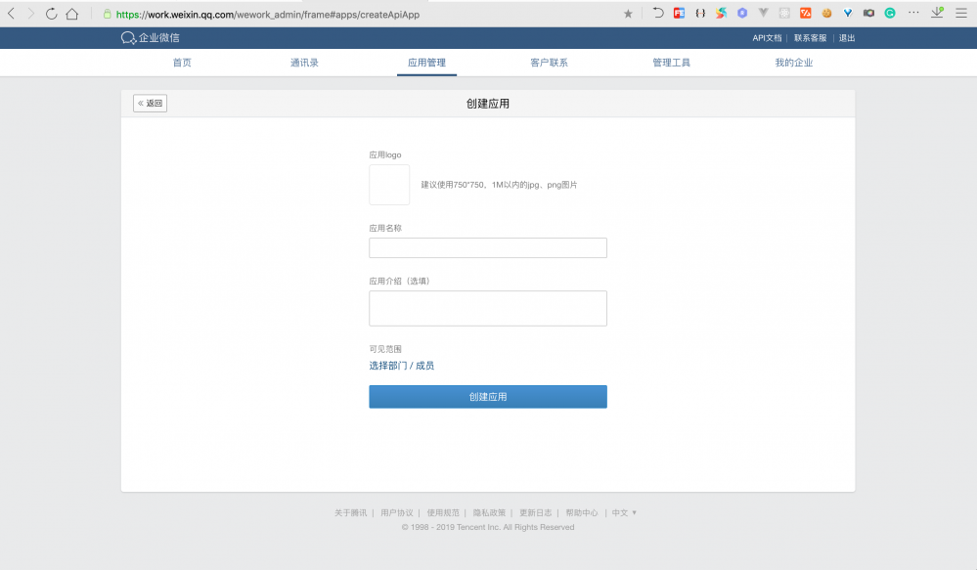Open 选择部门/成员 to set visibility
Image resolution: width=977 pixels, height=570 pixels.
tap(401, 365)
